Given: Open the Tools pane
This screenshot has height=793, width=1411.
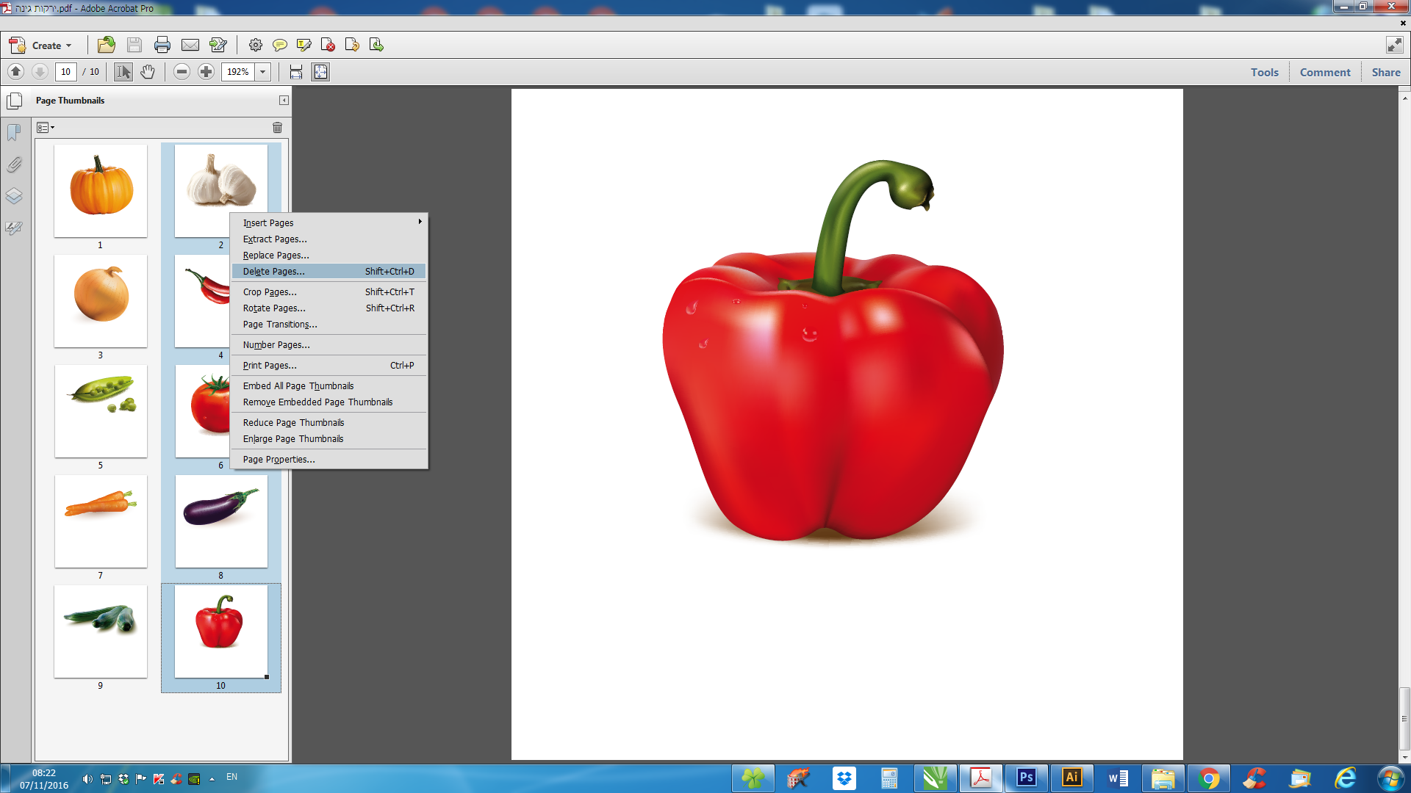Looking at the screenshot, I should point(1264,72).
